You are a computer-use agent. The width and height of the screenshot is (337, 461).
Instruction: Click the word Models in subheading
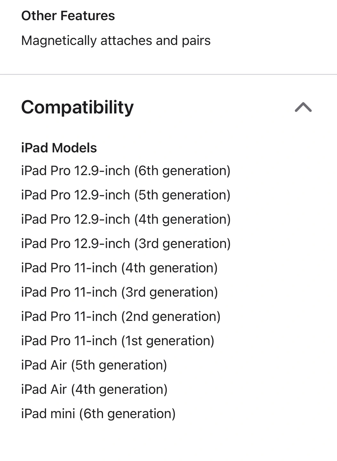[74, 148]
